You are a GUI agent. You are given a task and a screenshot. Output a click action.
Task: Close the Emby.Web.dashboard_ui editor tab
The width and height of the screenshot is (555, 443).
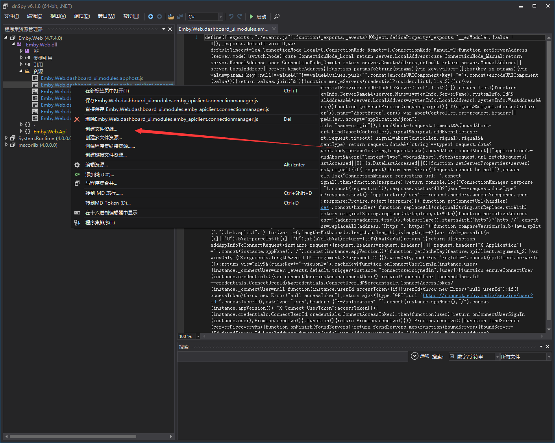[x=274, y=29]
